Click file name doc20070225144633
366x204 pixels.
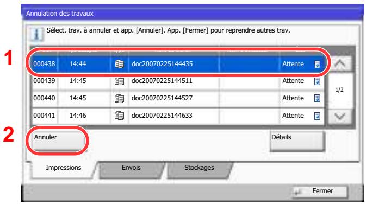coord(162,115)
